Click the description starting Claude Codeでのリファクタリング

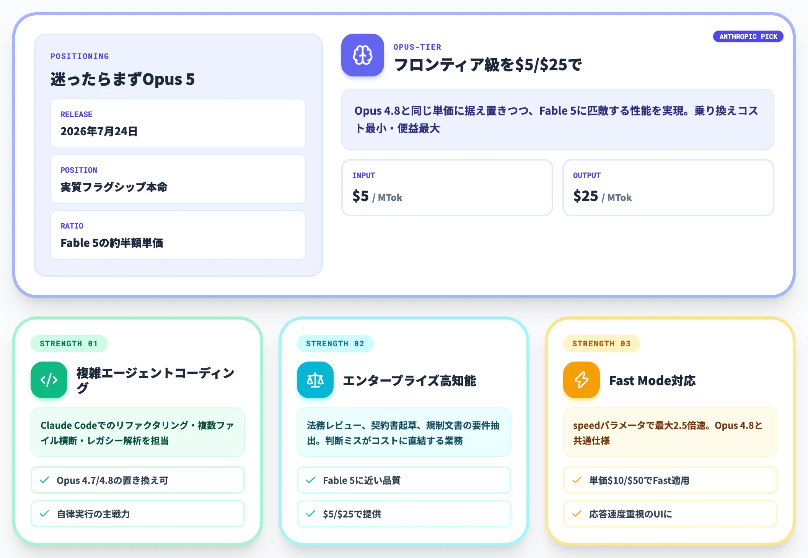pyautogui.click(x=137, y=433)
